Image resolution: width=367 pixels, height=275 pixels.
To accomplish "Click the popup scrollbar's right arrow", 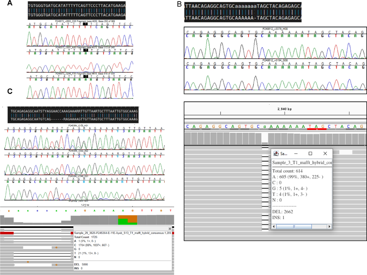I will point(329,227).
